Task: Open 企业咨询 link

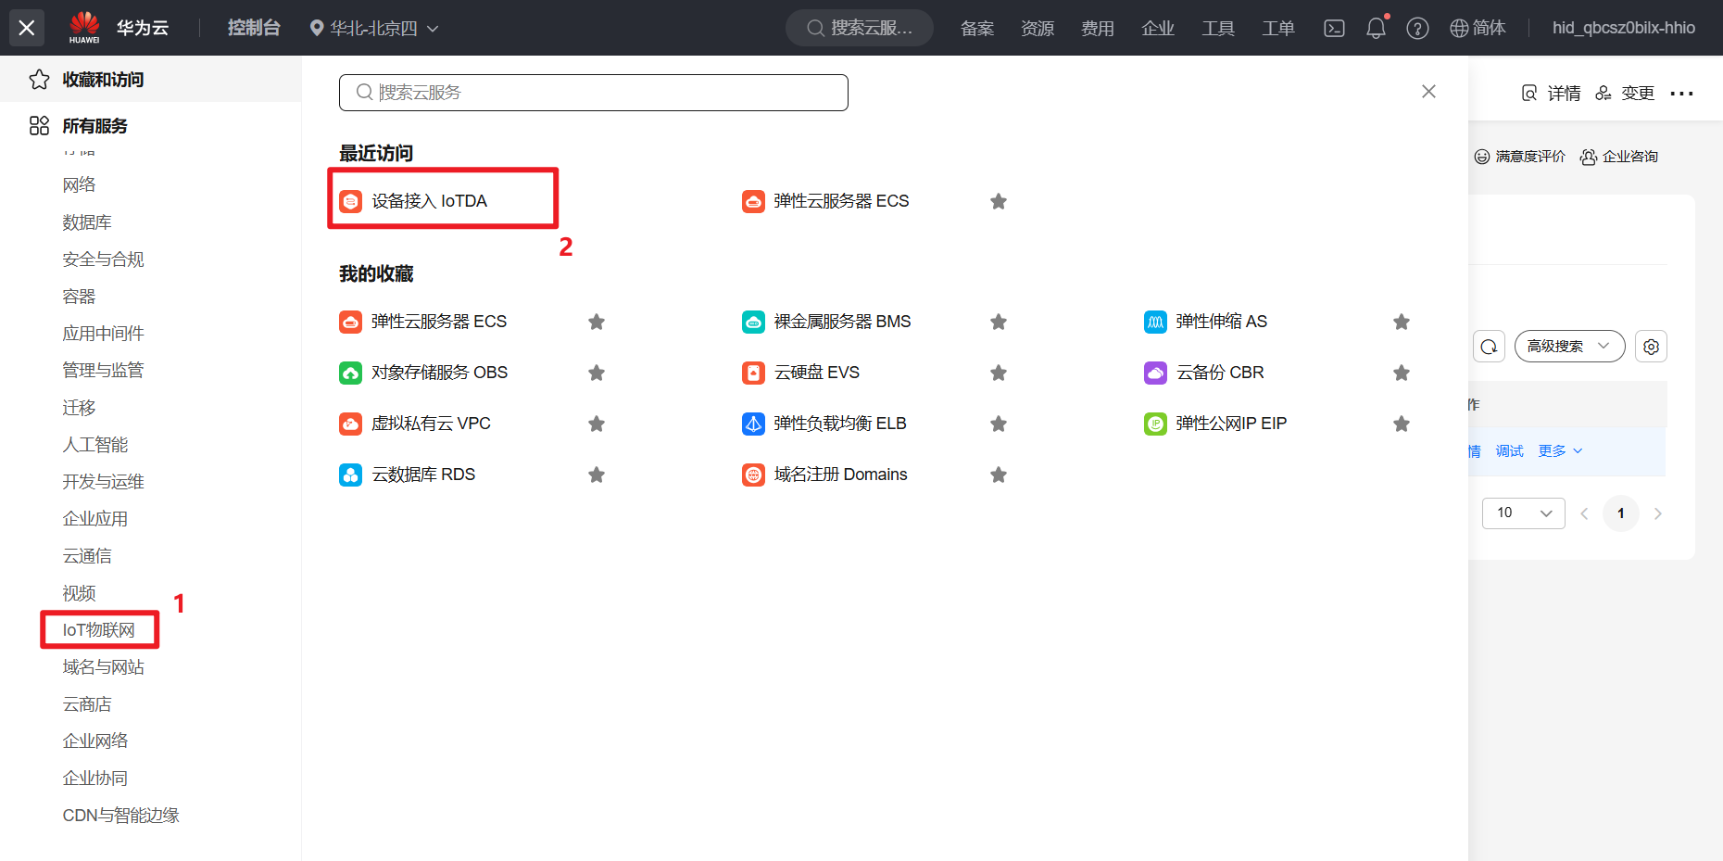Action: pyautogui.click(x=1619, y=157)
